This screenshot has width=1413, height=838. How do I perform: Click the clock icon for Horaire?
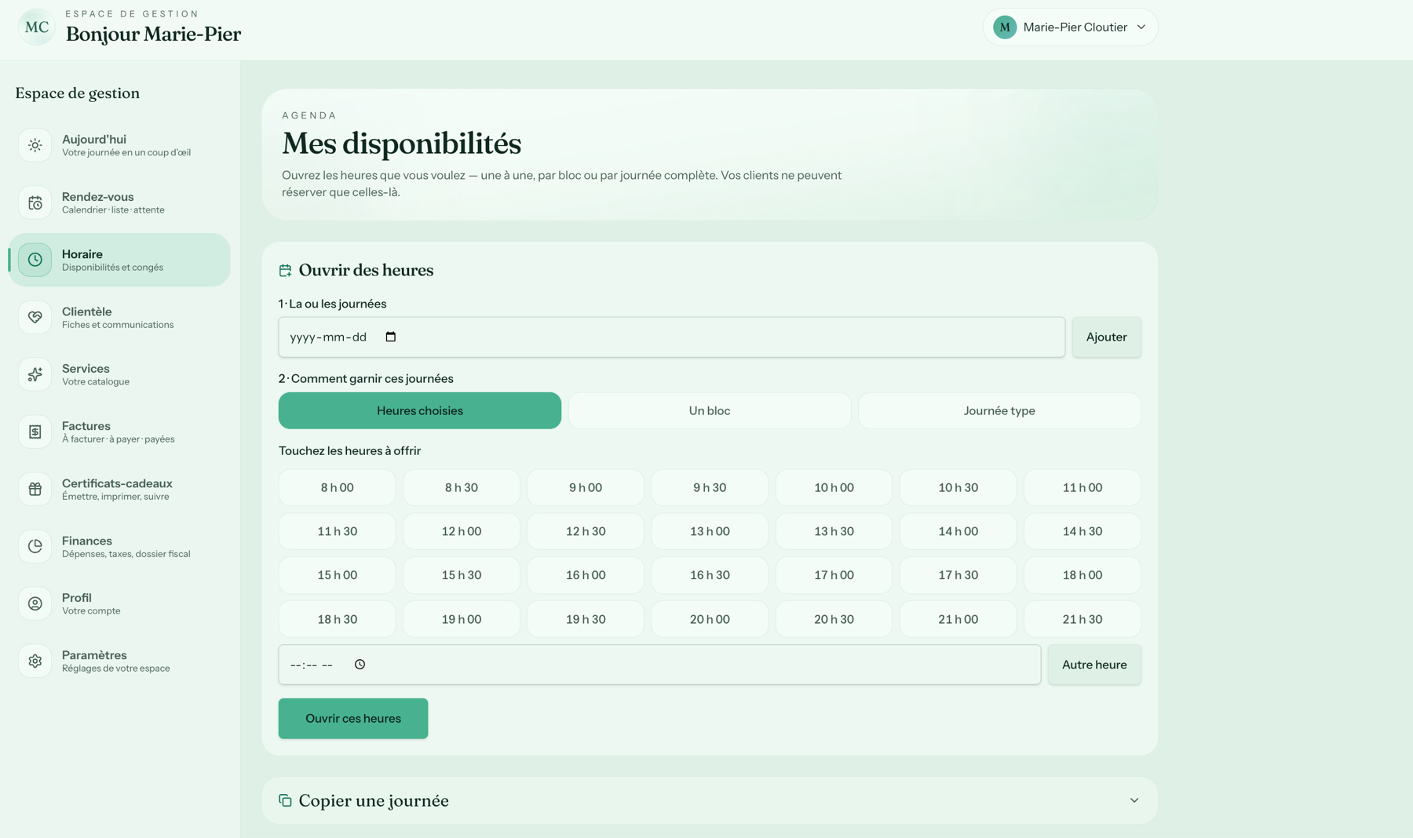coord(35,260)
